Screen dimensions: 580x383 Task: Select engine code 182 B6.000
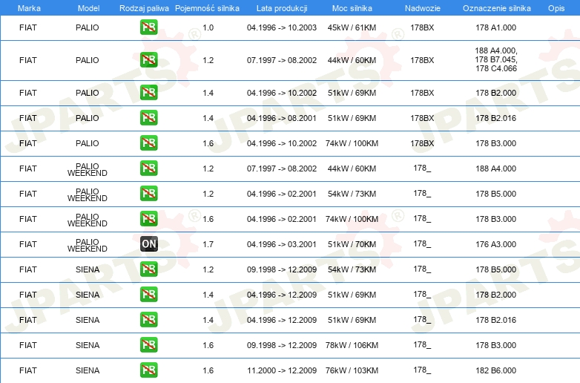click(495, 370)
